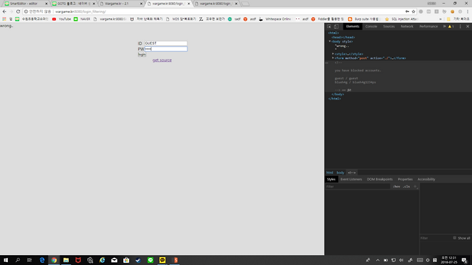472x265 pixels.
Task: Toggle the :hov element state panel
Action: click(397, 186)
